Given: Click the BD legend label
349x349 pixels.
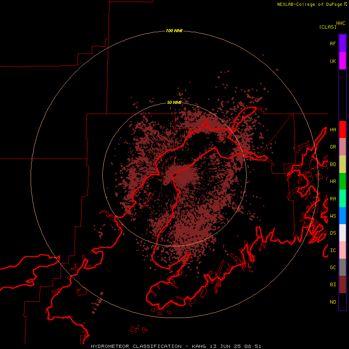Looking at the screenshot, I should pyautogui.click(x=333, y=164).
